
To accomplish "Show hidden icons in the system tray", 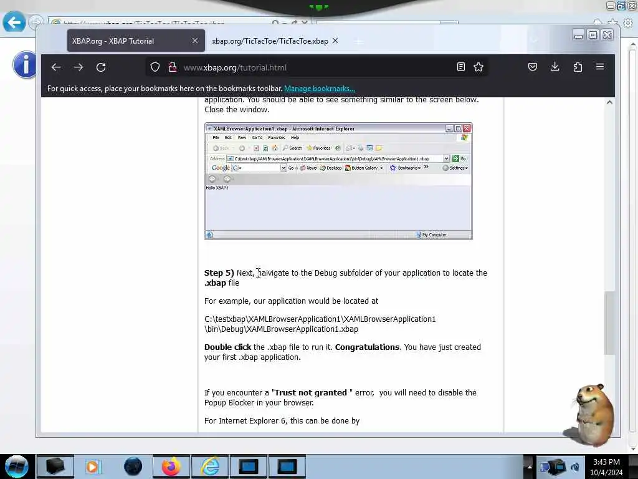I will [x=530, y=467].
